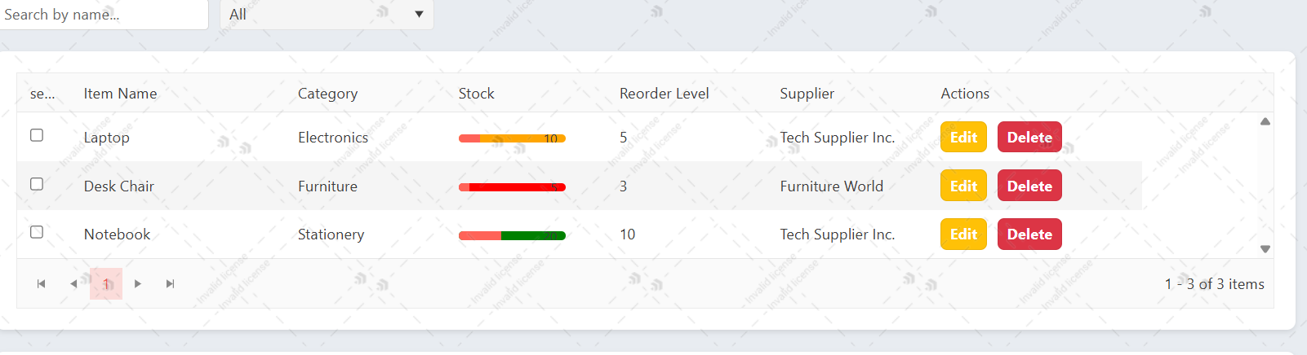Check the Notebook row checkbox
1307x355 pixels.
coord(37,232)
